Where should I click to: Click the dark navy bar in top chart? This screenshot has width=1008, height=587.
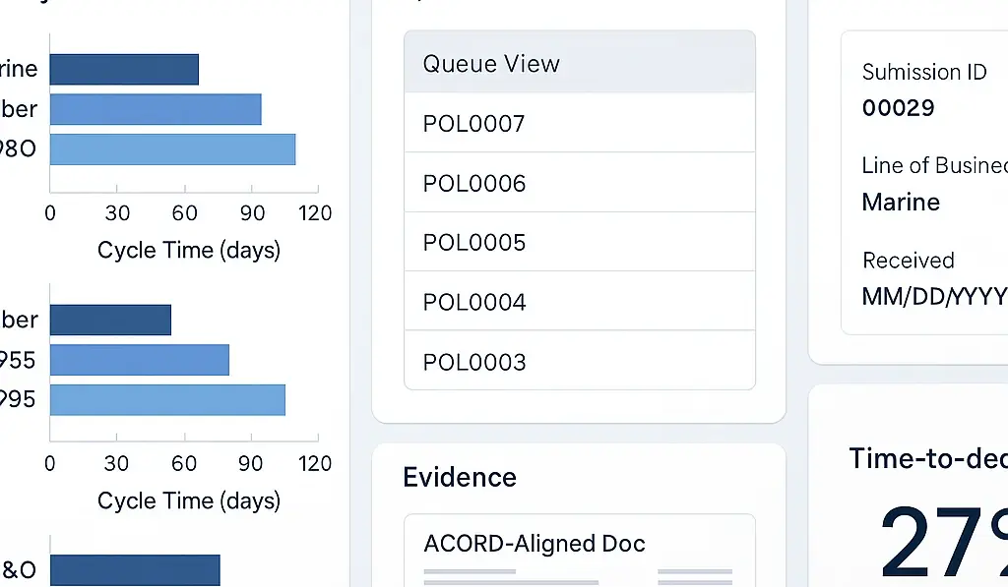tap(124, 70)
